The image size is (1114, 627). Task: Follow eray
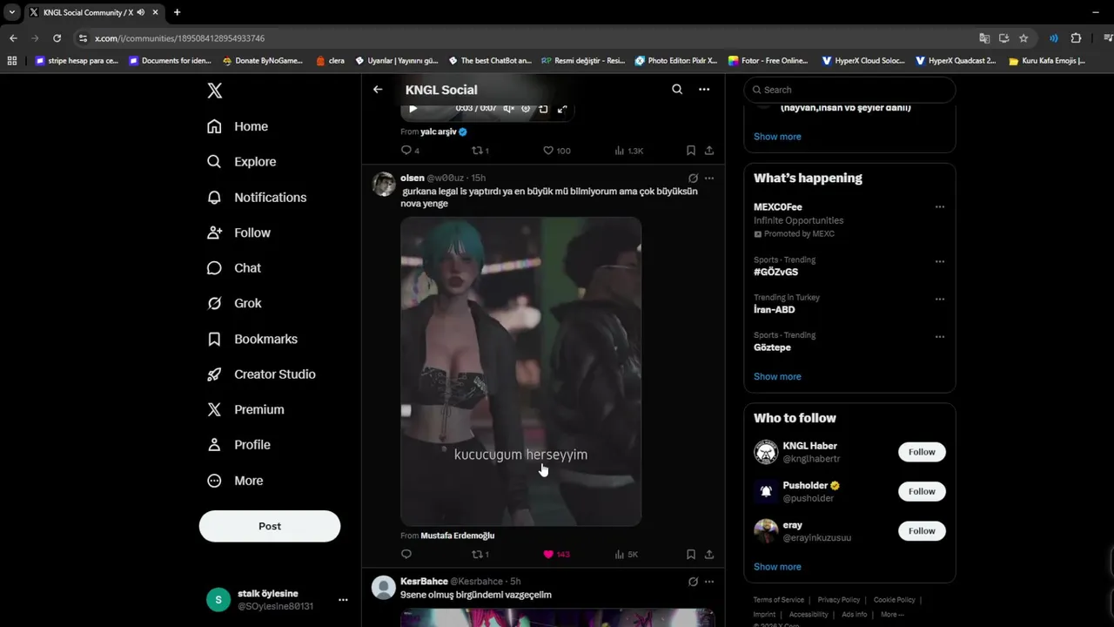point(922,531)
